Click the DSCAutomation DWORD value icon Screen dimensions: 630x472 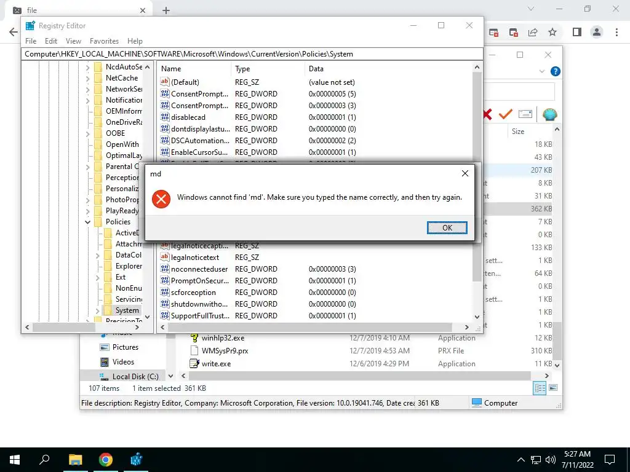point(165,140)
